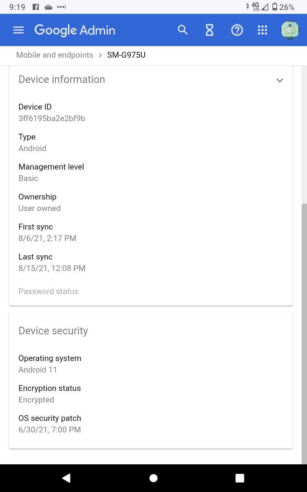Open the help question mark icon
This screenshot has height=492, width=307.
tap(237, 30)
